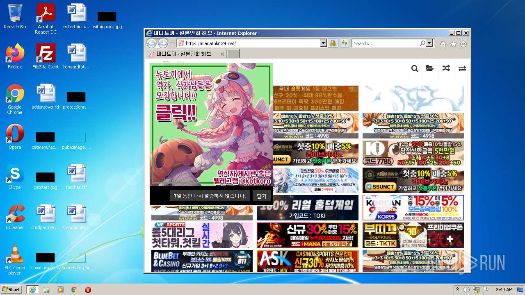Select the soother.rtf document
This screenshot has width=525, height=295.
76,177
